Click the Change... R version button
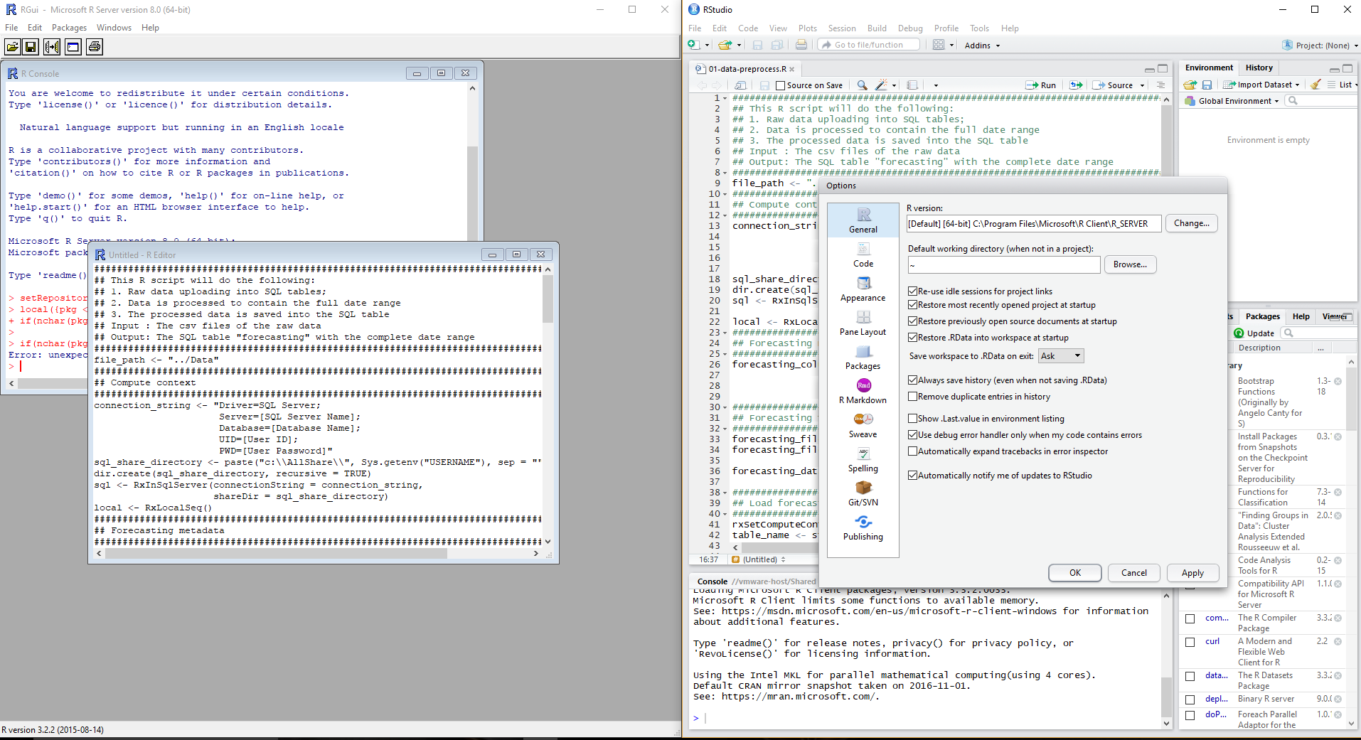 pos(1191,223)
